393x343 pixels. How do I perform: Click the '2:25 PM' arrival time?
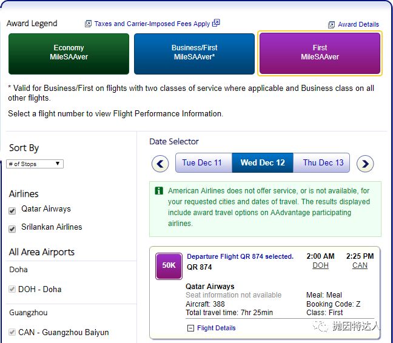(x=360, y=256)
